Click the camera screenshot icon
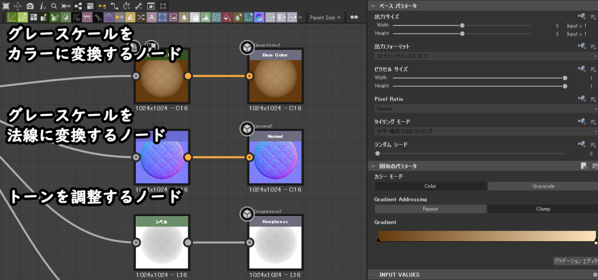Screen dimensions: 598x280 pos(30,6)
